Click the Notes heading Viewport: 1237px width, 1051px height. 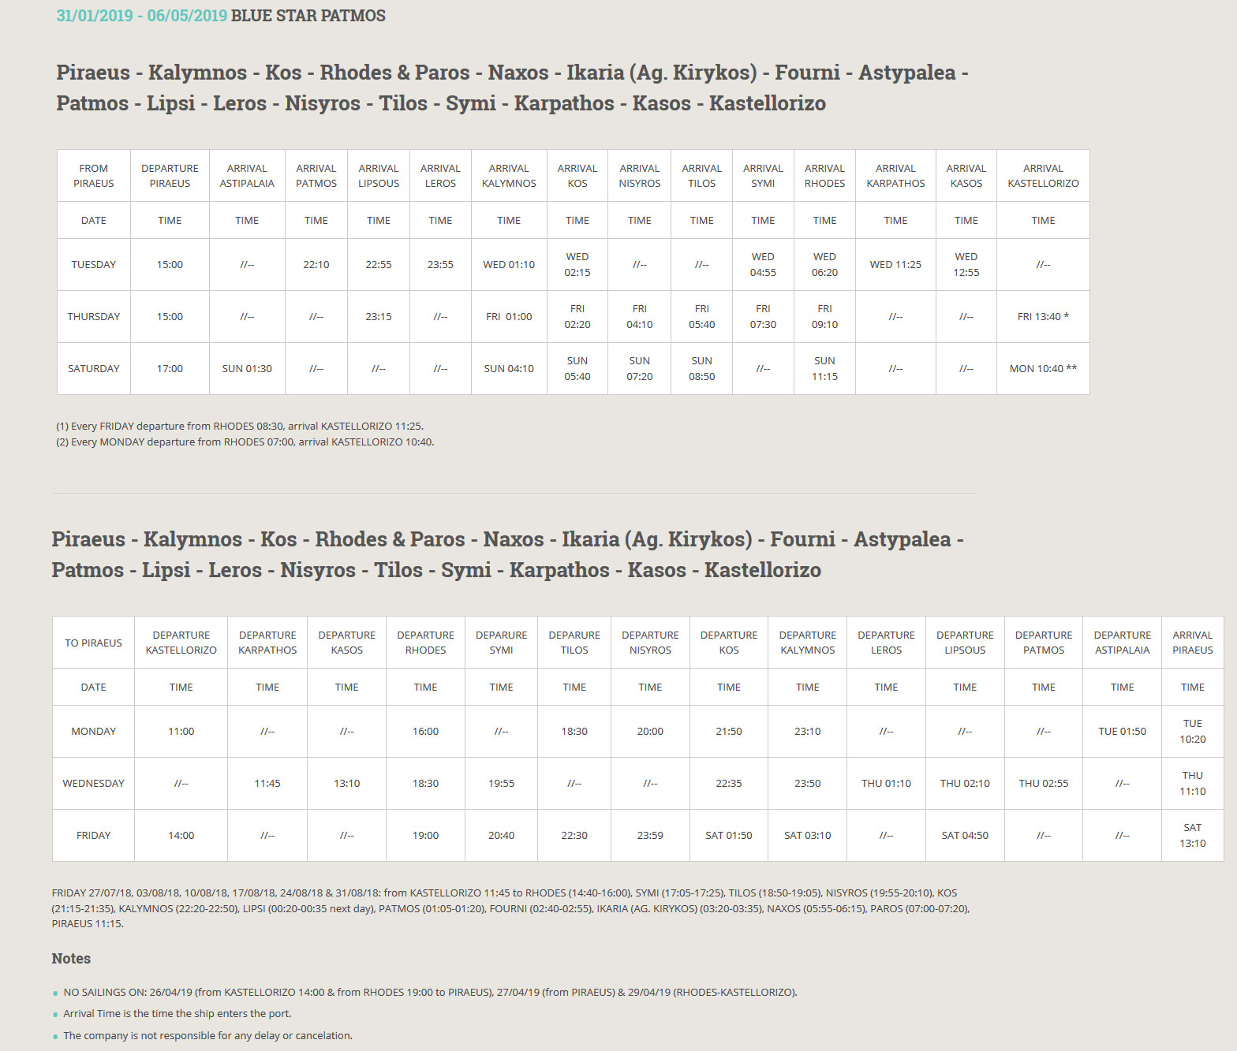point(71,959)
